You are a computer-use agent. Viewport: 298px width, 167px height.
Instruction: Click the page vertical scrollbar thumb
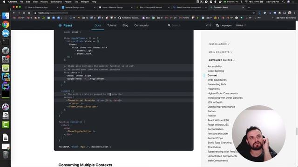pos(297,131)
